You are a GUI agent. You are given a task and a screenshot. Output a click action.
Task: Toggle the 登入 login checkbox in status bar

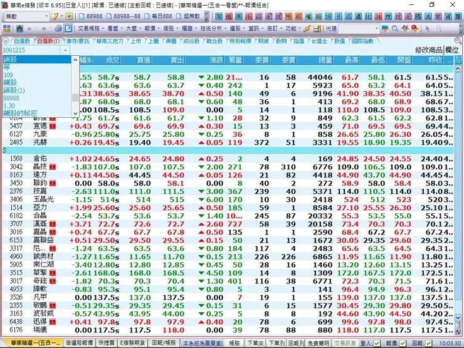[377, 343]
